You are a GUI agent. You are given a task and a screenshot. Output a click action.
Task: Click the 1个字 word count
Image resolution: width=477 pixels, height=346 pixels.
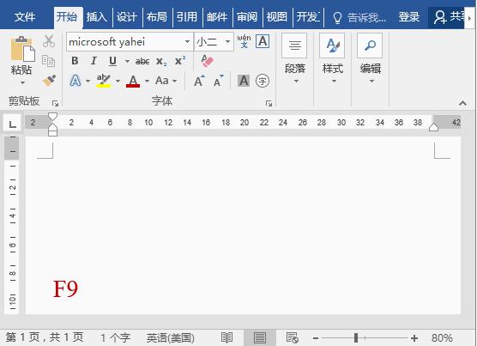(115, 337)
